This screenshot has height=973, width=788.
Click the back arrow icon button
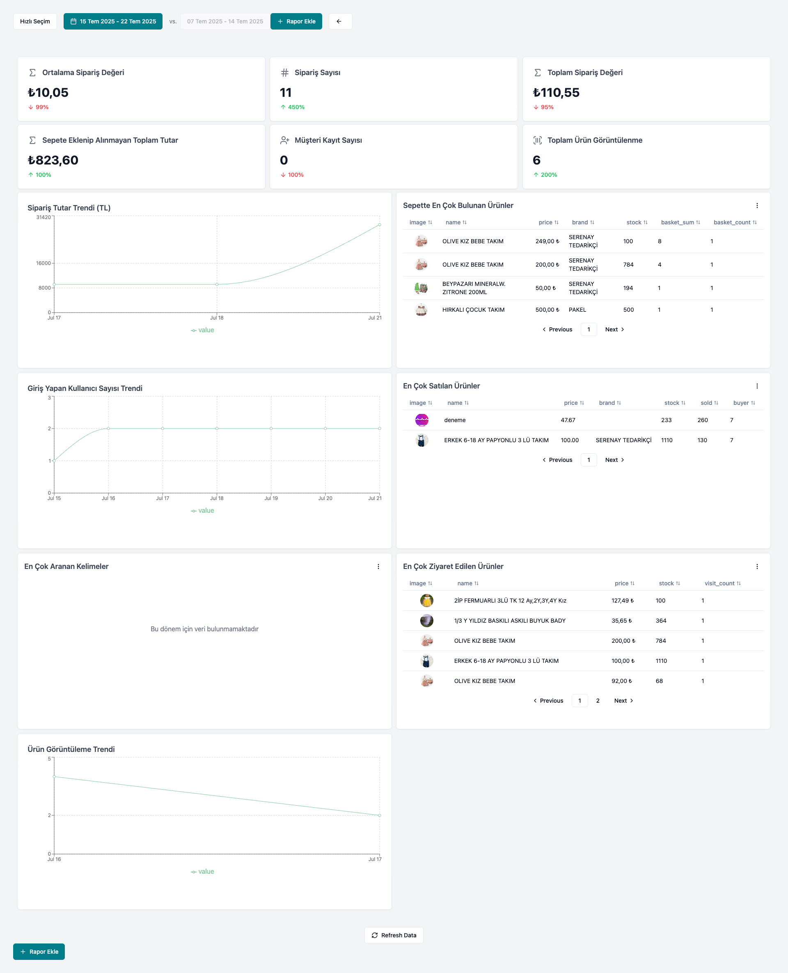(x=340, y=21)
